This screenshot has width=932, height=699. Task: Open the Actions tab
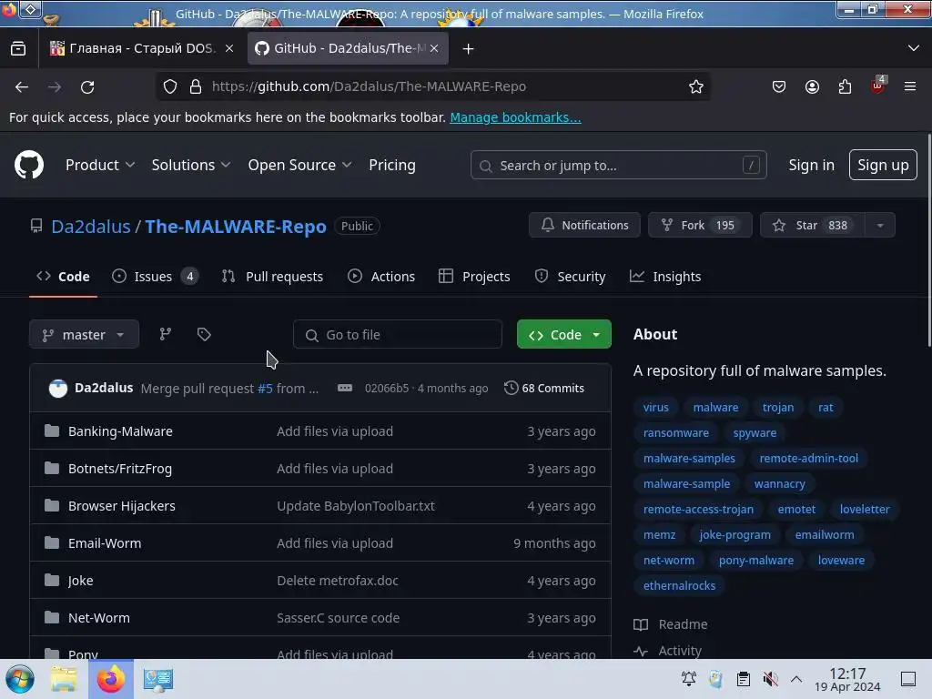tap(381, 277)
